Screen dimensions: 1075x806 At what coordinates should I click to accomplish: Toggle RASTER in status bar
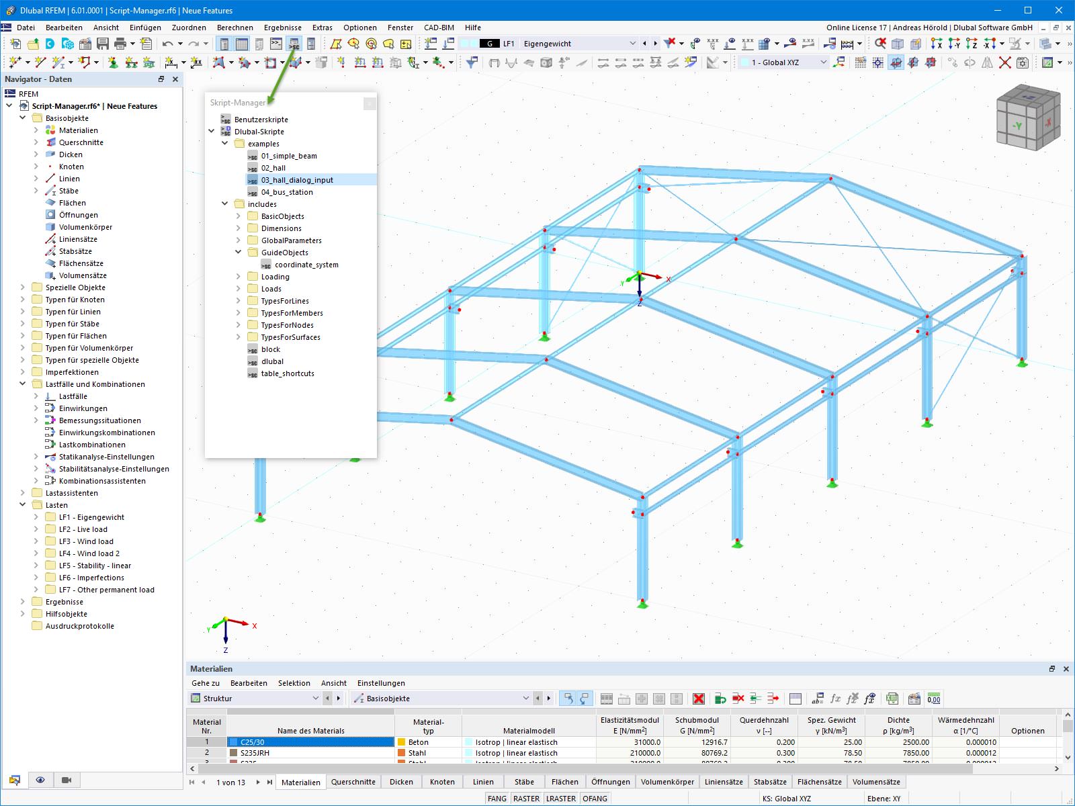click(x=526, y=799)
